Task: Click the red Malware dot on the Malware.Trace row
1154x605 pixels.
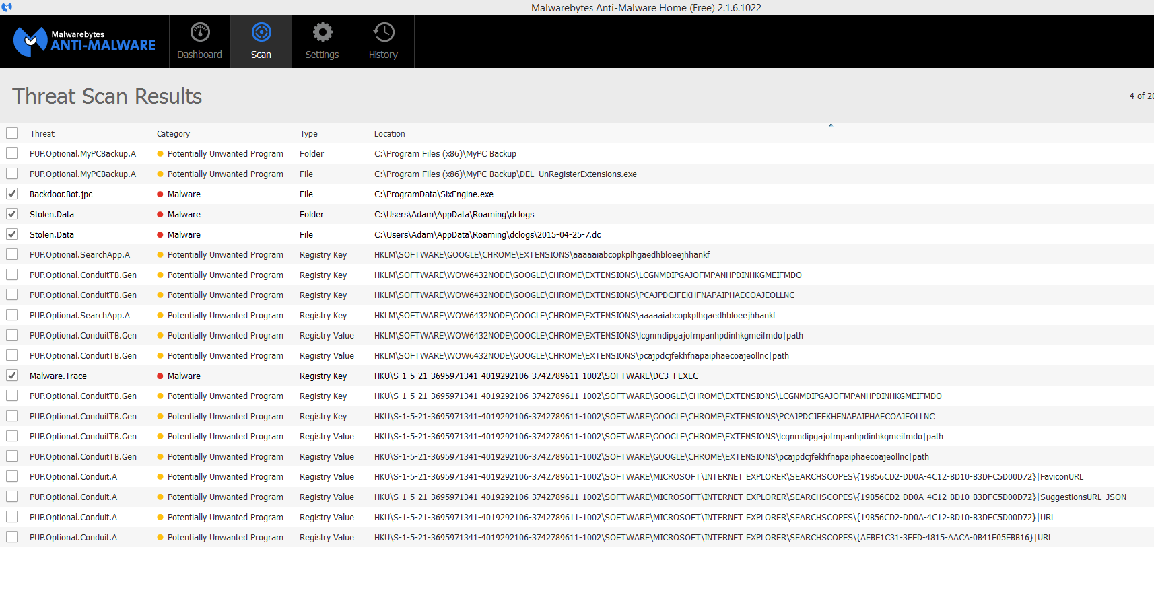Action: (160, 376)
